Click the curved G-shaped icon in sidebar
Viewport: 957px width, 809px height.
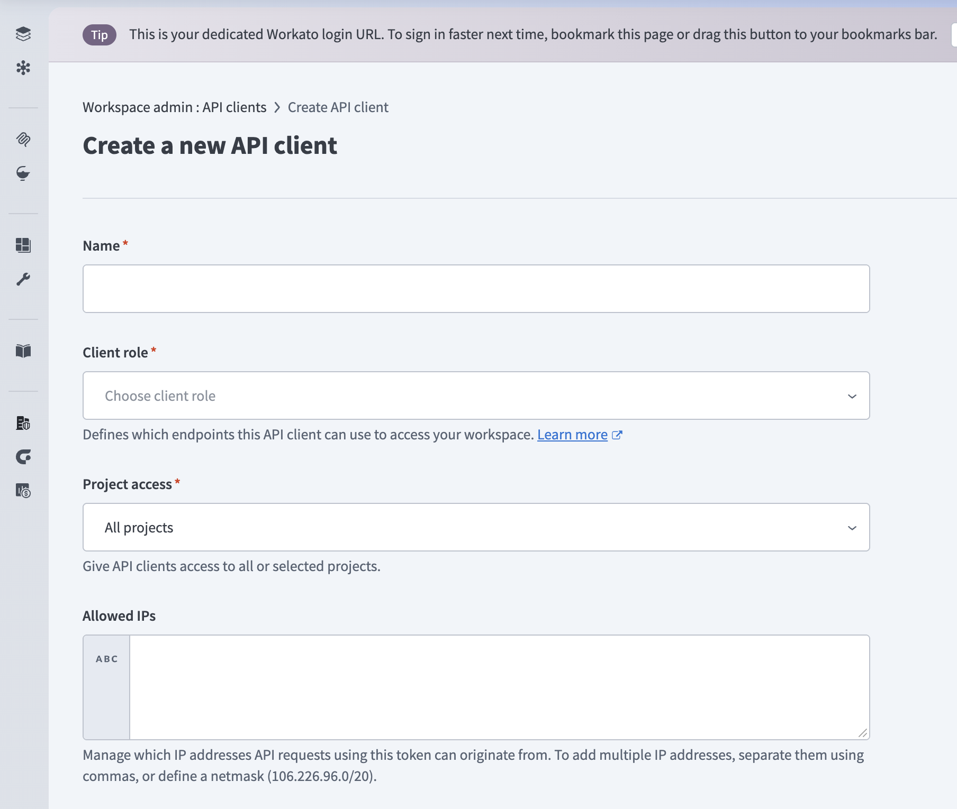23,457
